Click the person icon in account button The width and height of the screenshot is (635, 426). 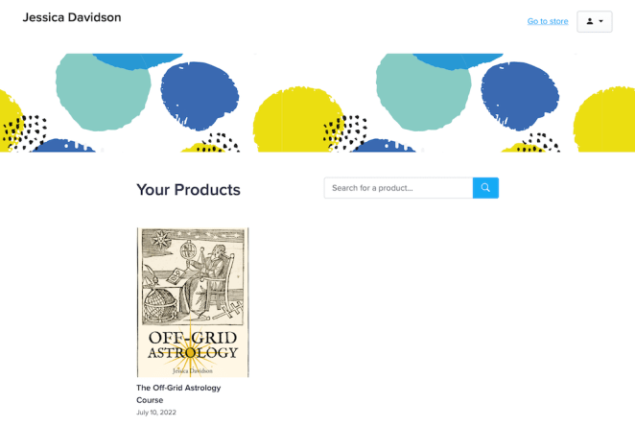(x=590, y=21)
